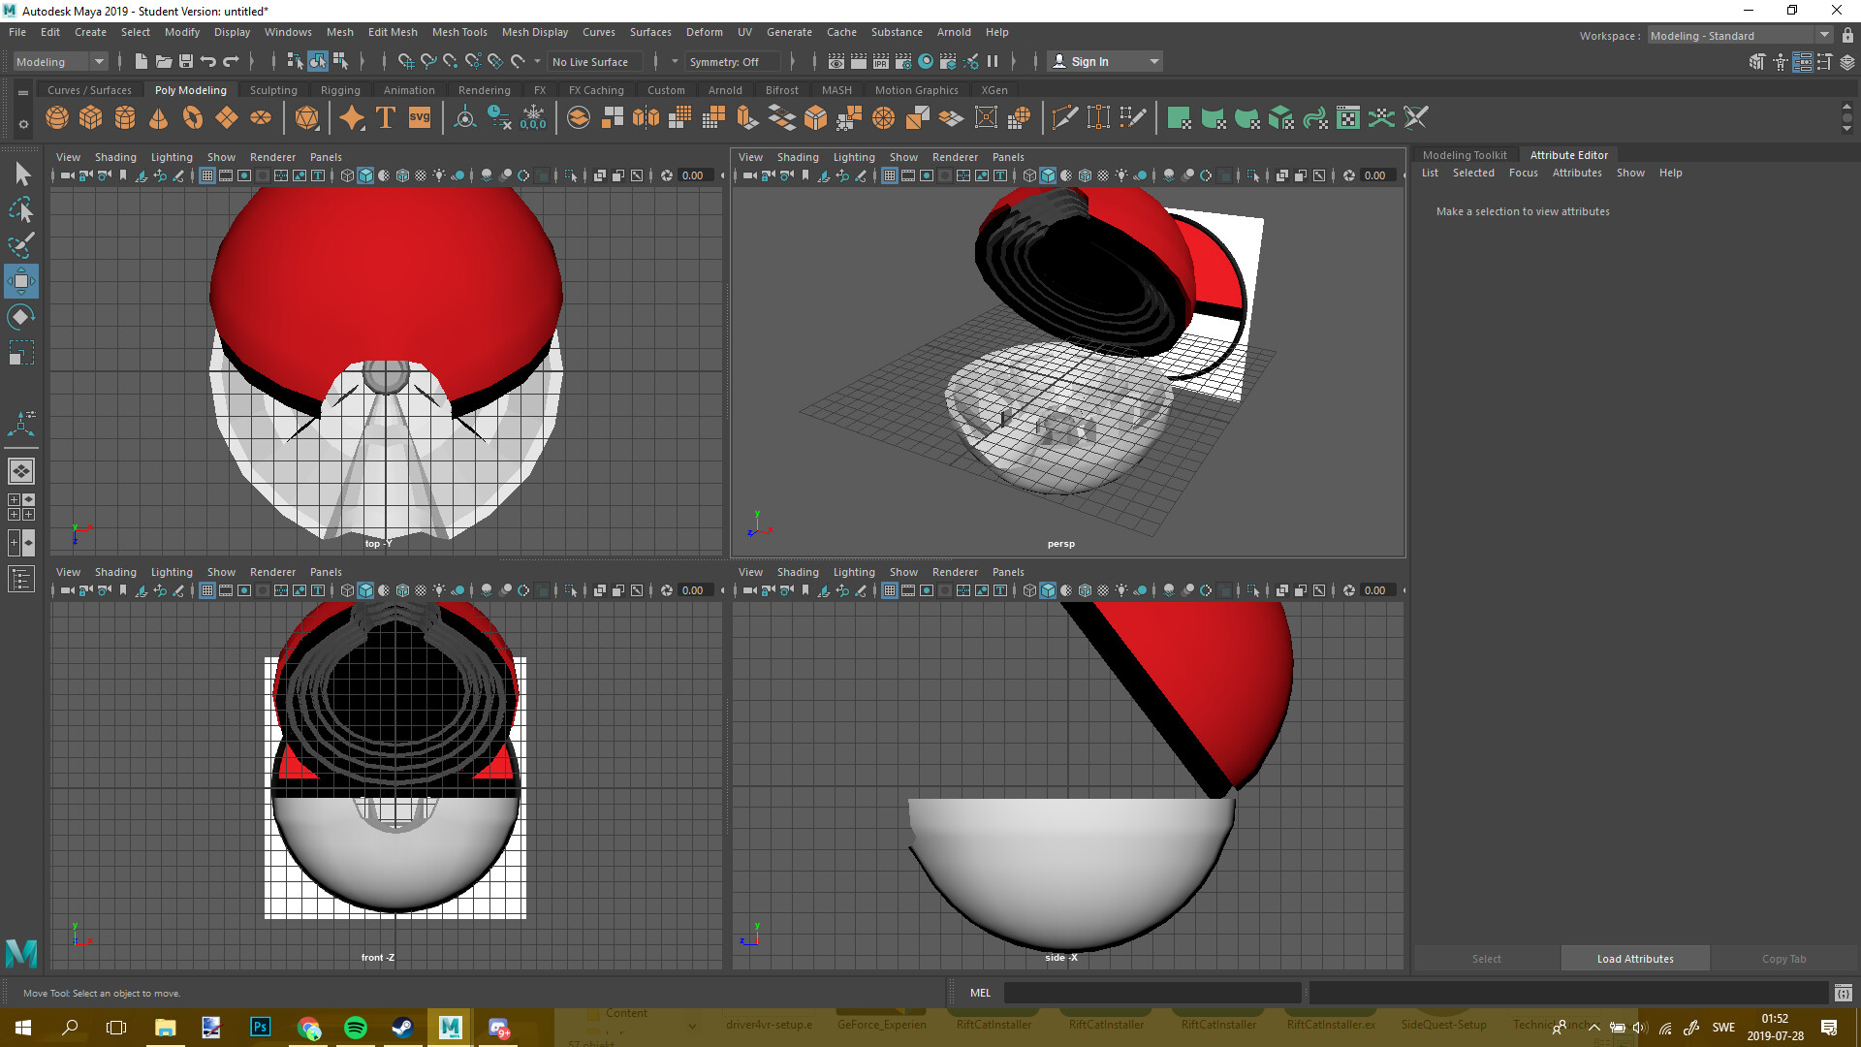Viewport: 1861px width, 1047px height.
Task: Open the Deform menu
Action: pyautogui.click(x=705, y=32)
